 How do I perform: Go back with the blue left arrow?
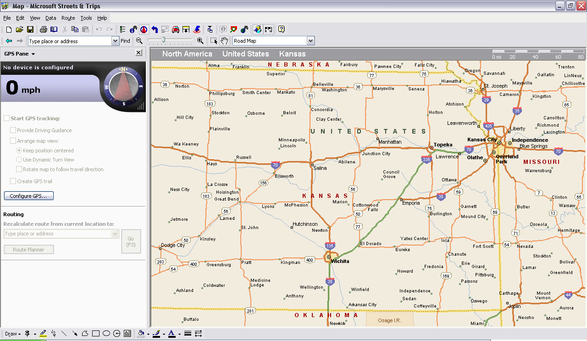(9, 41)
